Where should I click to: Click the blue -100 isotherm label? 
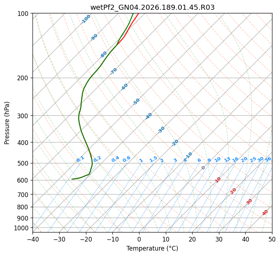click(86, 19)
